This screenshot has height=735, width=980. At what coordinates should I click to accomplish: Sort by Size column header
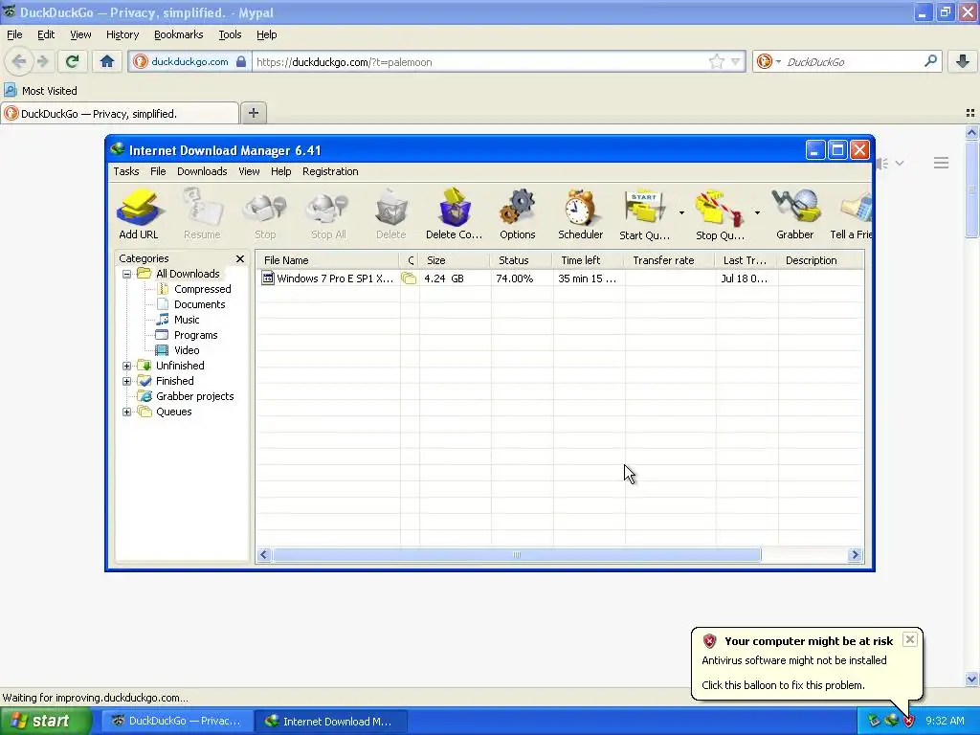coord(455,260)
